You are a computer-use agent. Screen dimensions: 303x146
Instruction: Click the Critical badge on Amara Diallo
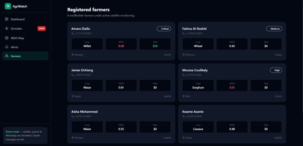(164, 29)
